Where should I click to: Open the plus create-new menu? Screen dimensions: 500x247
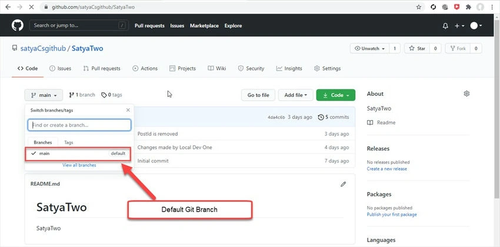(459, 26)
